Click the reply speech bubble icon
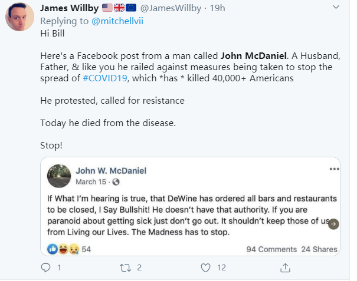Screen dimensions: 357x281 (47, 267)
